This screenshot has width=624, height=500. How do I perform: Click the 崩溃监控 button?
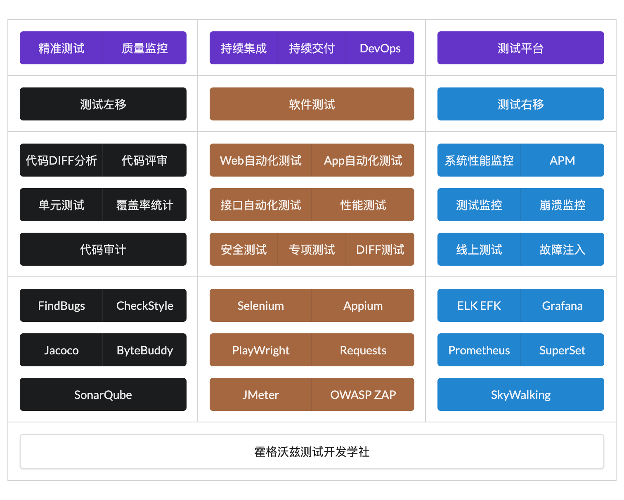(563, 205)
